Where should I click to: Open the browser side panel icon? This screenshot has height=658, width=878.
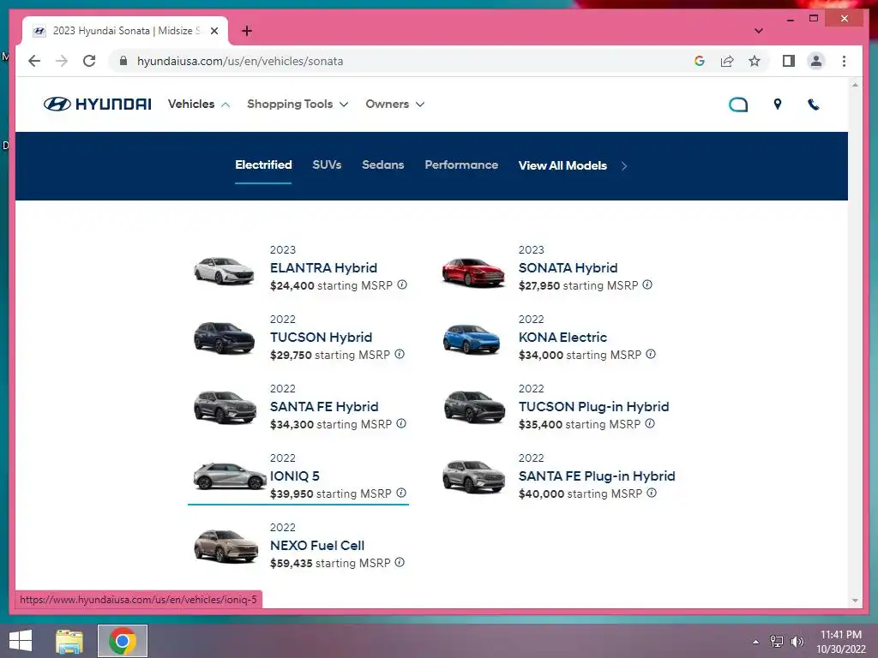click(x=789, y=61)
